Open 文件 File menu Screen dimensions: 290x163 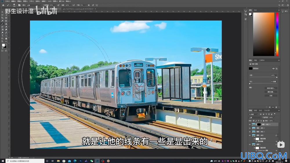tap(7, 1)
